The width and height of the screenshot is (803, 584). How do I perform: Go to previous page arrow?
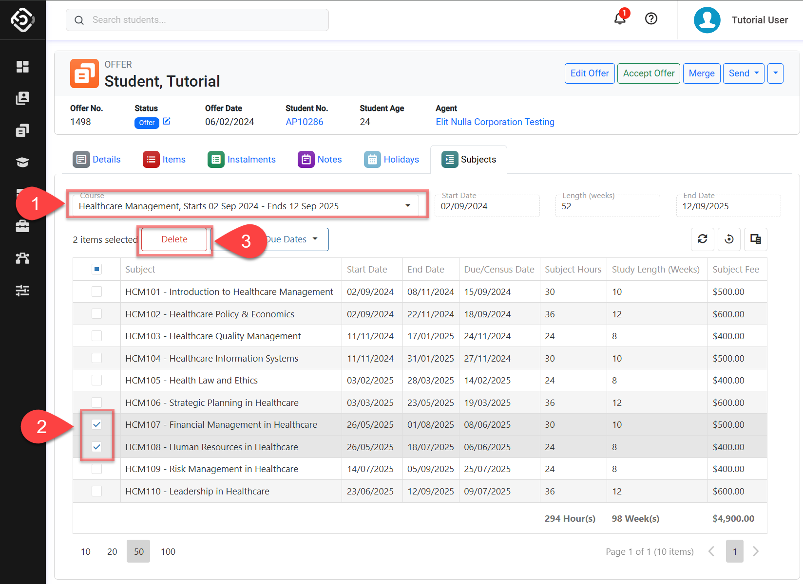tap(712, 551)
